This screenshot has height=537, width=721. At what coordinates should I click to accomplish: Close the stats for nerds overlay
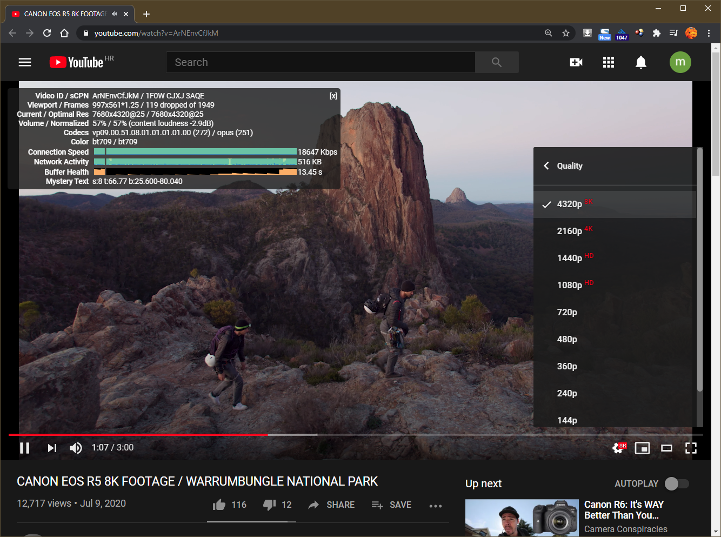pyautogui.click(x=333, y=96)
